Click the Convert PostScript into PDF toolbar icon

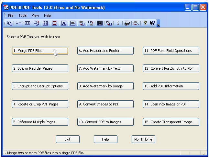(x=109, y=23)
